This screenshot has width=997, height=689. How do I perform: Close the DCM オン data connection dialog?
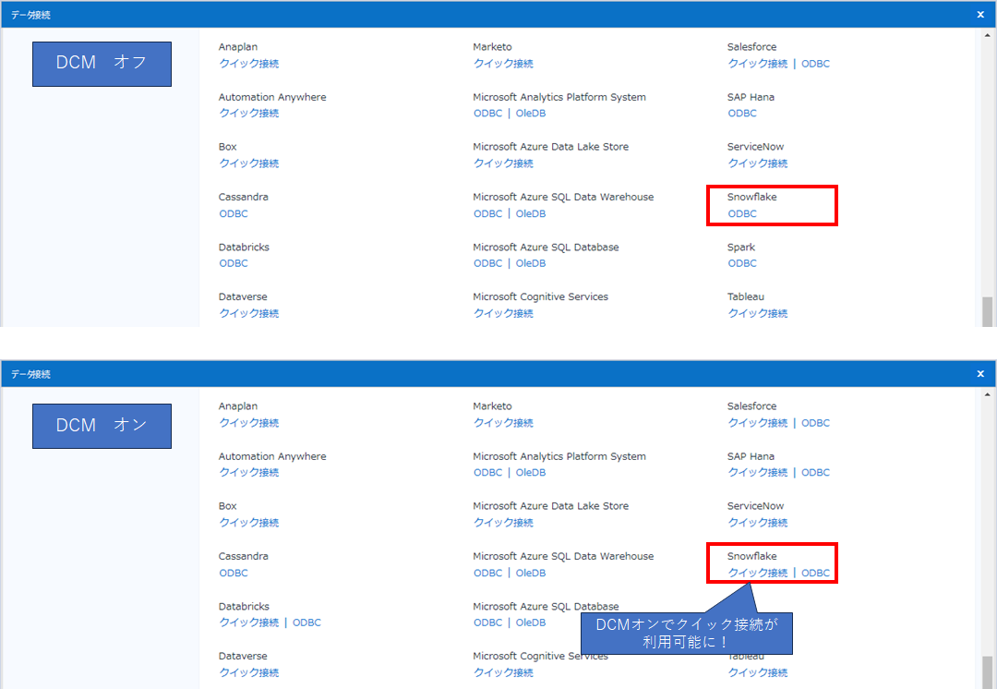tap(980, 374)
